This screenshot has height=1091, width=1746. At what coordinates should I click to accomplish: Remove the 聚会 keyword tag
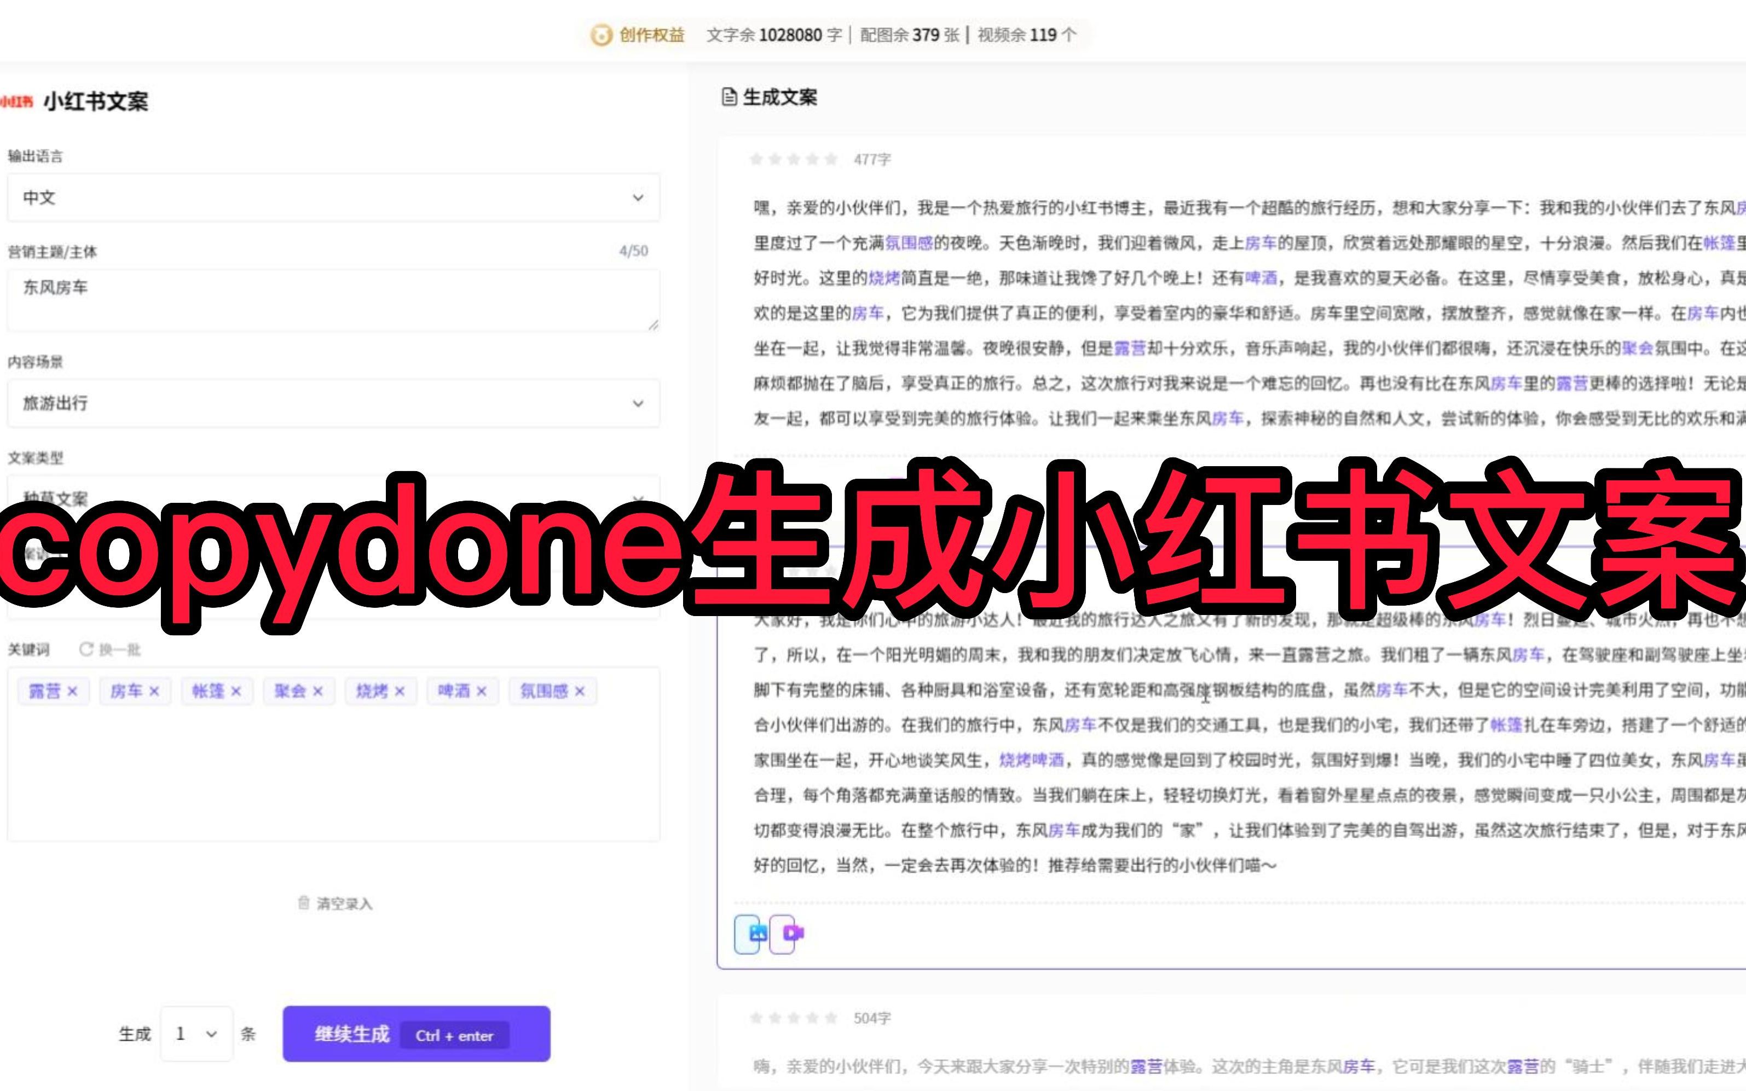pos(317,691)
